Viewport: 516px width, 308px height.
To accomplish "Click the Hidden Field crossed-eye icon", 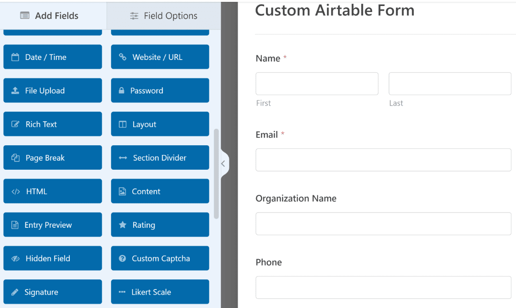I will 15,259.
